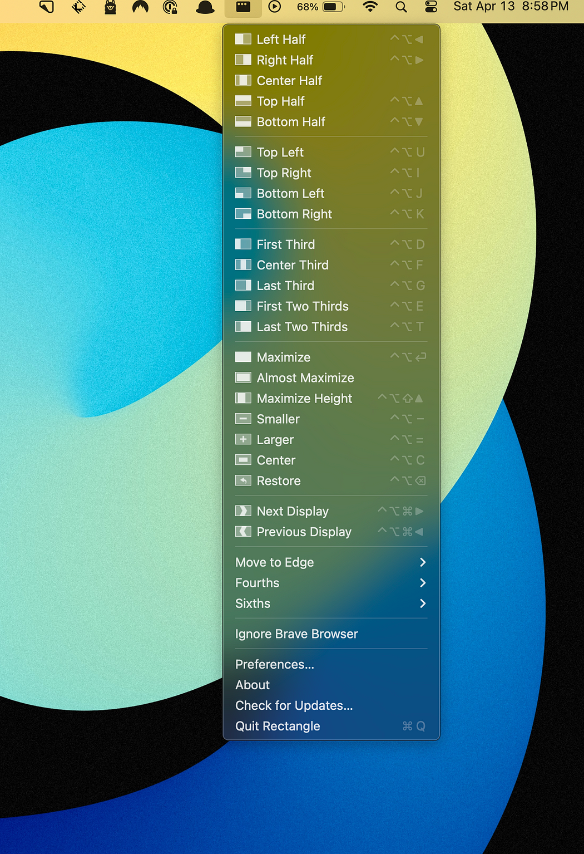The image size is (584, 854).
Task: Choose Maximize from the menu
Action: [331, 357]
